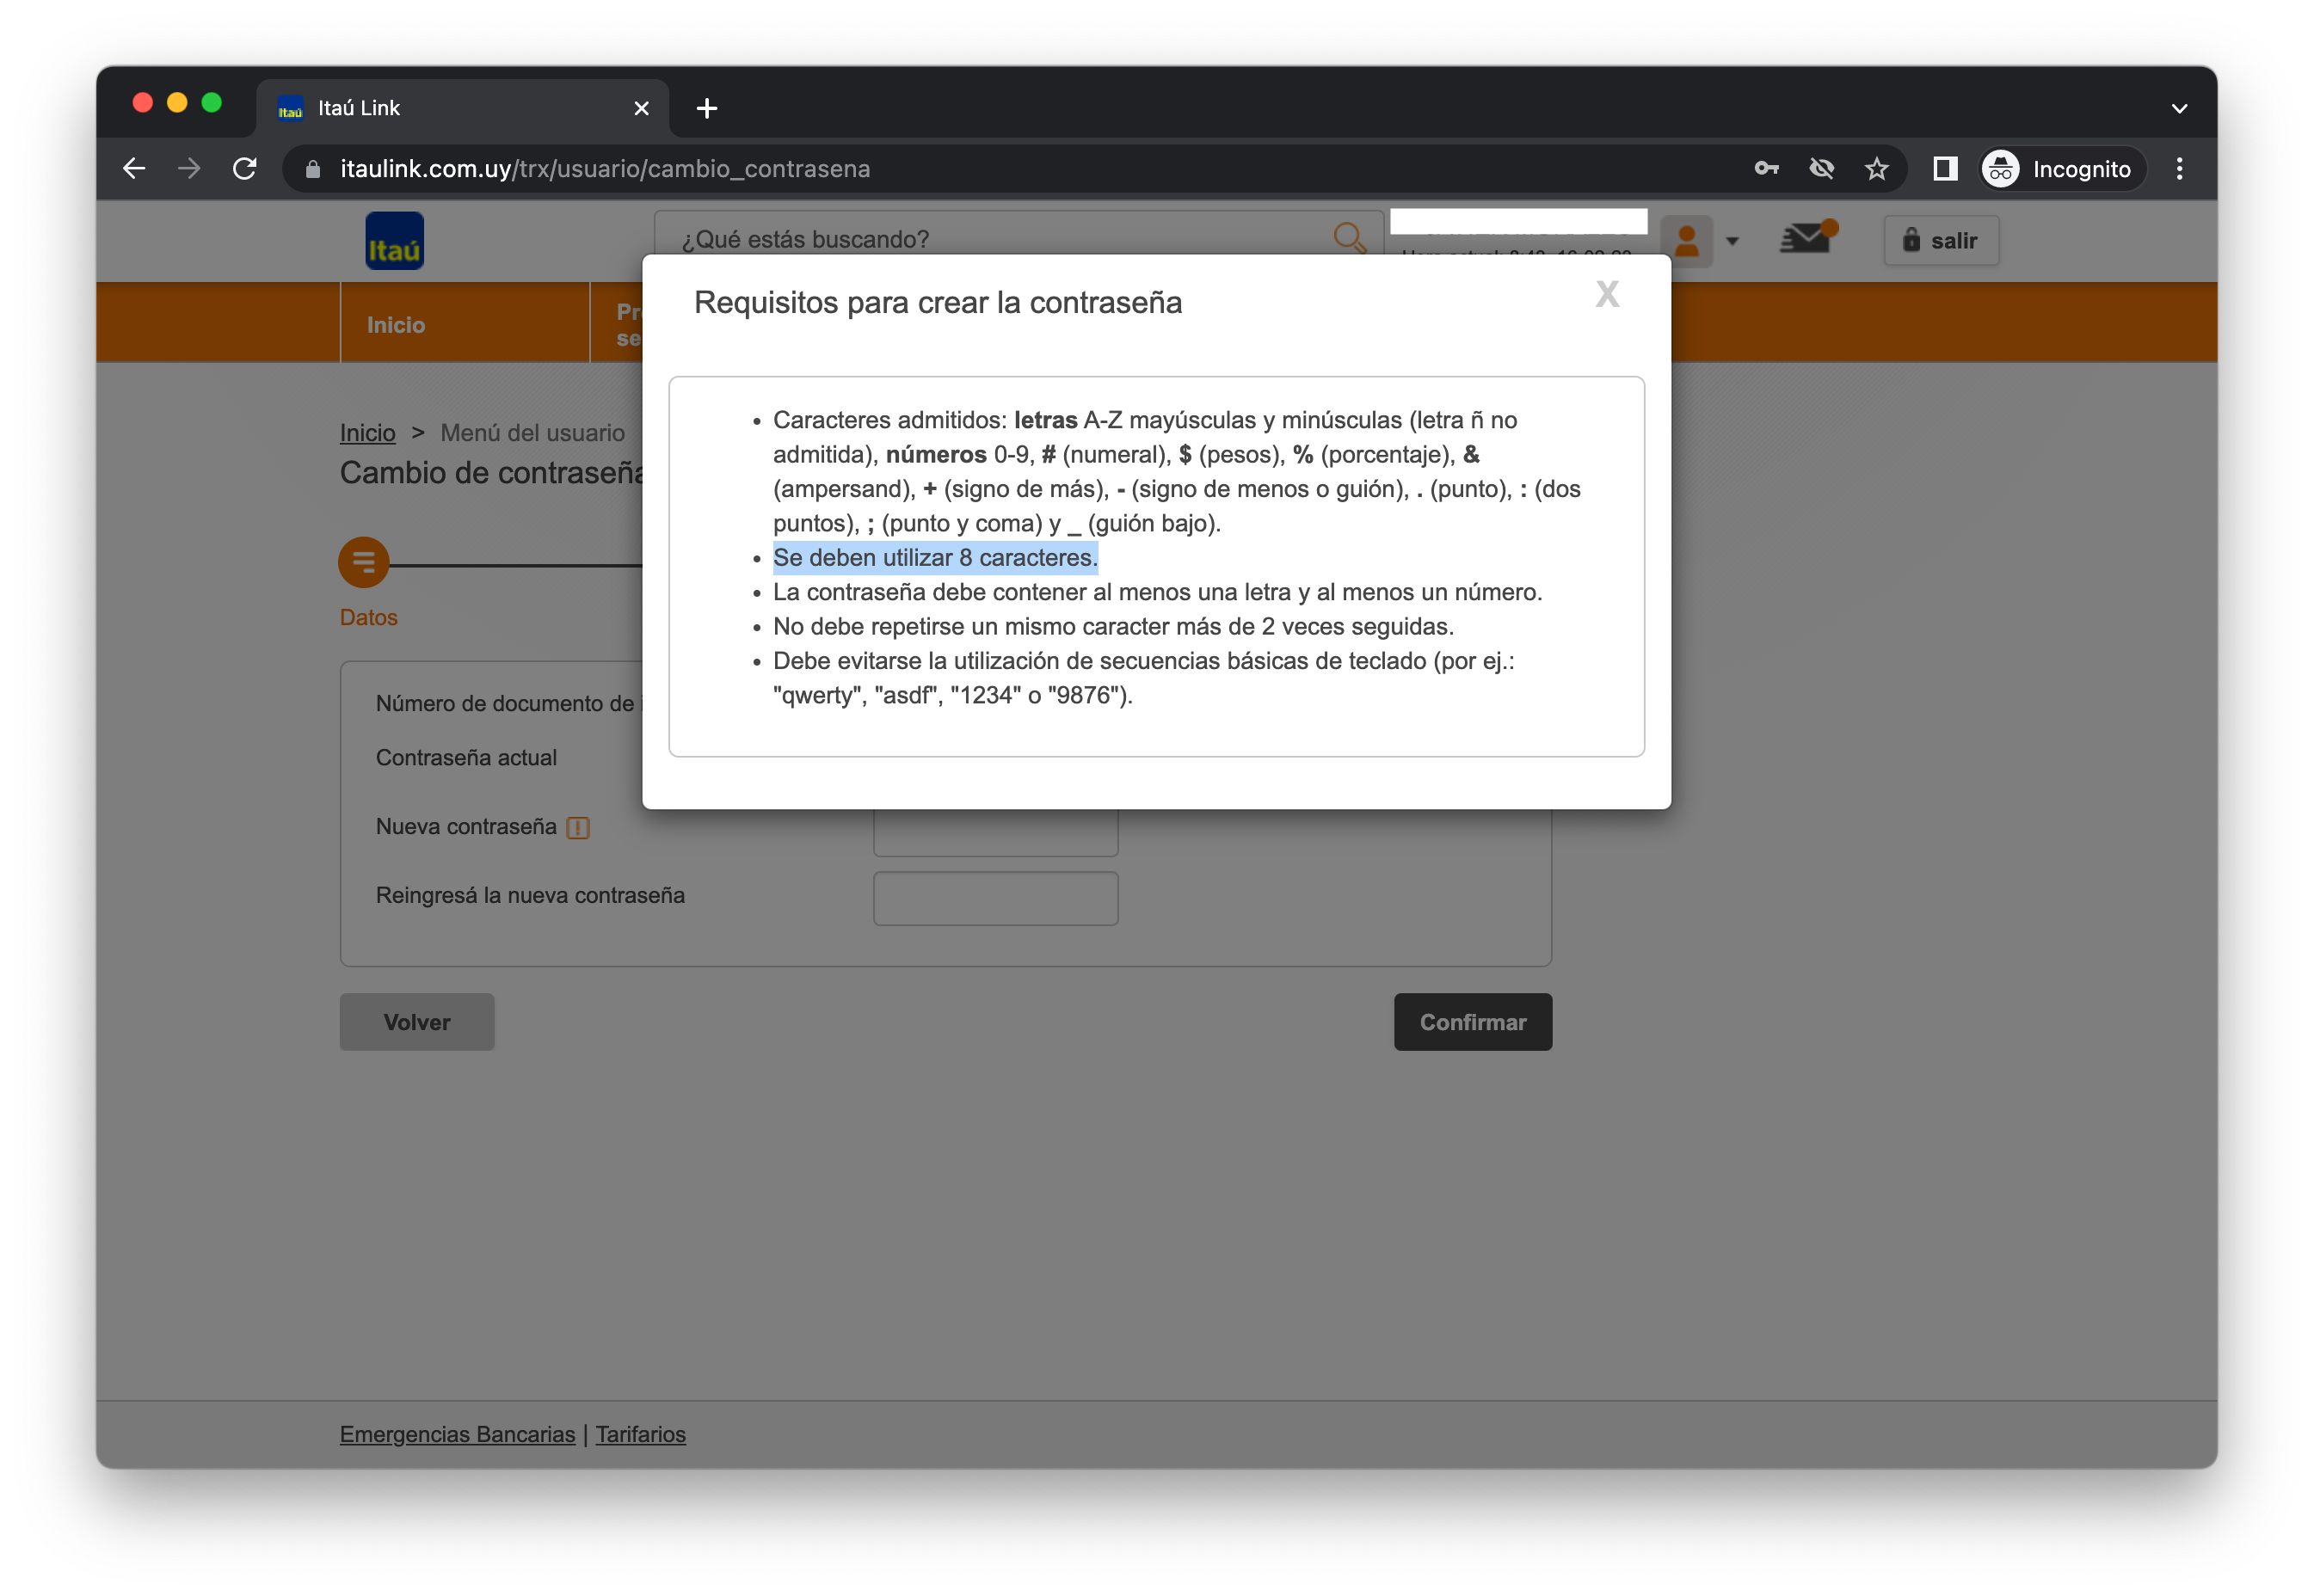Viewport: 2314px width, 1596px height.
Task: Bookmark this page with star icon
Action: pyautogui.click(x=1877, y=169)
